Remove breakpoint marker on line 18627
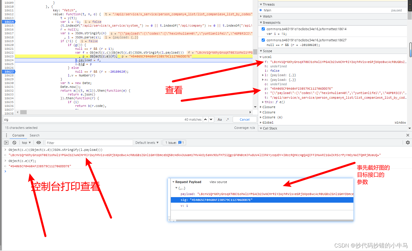Image resolution: width=412 pixels, height=251 pixels. tap(9, 71)
